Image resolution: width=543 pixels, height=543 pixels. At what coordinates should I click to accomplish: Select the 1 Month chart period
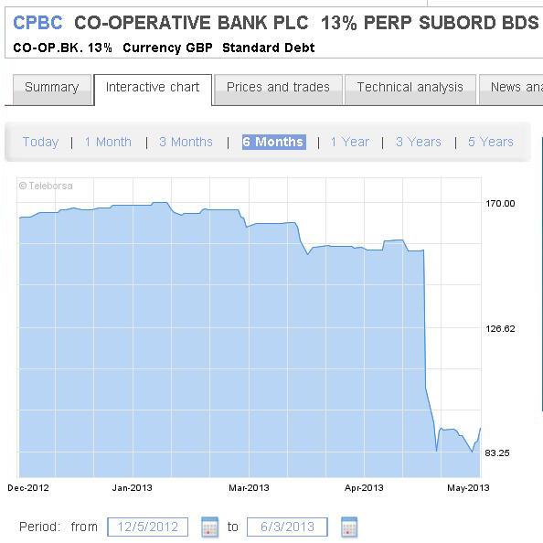pyautogui.click(x=108, y=142)
